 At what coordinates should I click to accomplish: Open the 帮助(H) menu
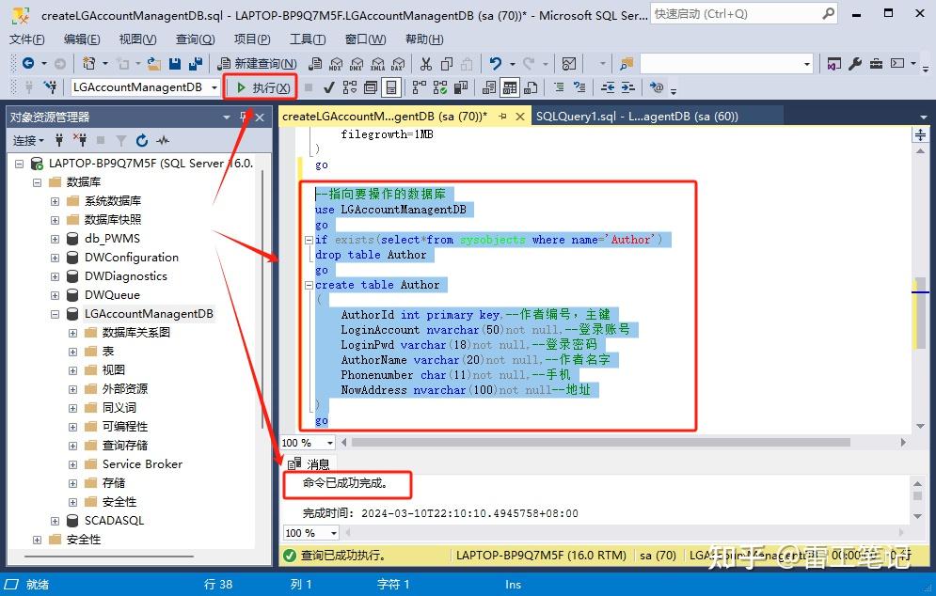(x=424, y=39)
